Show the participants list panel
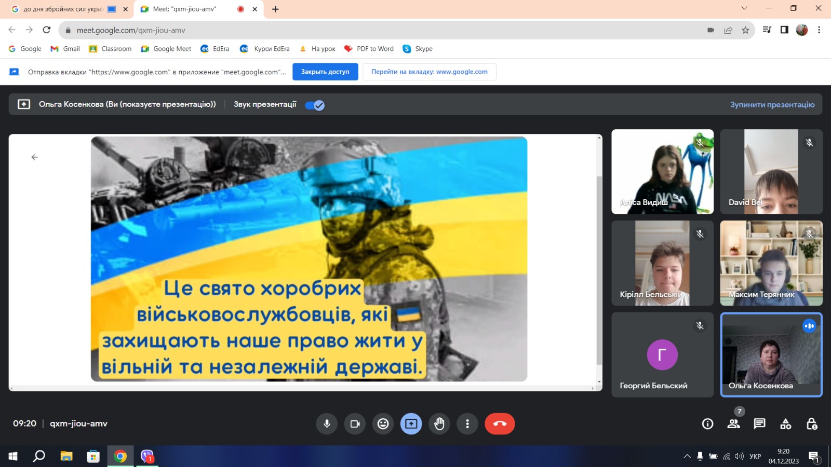 tap(733, 424)
